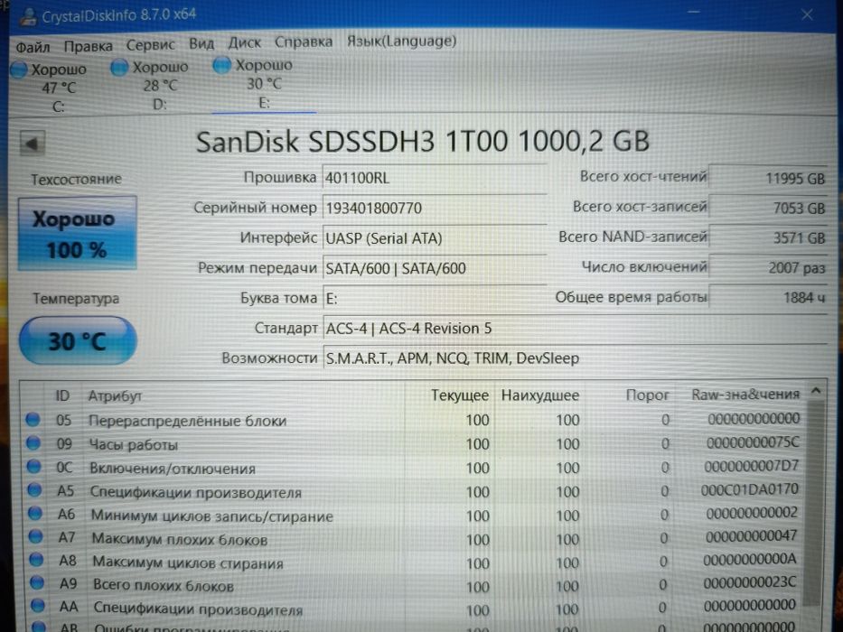Screen dimensions: 843x632
Task: Click the SanDisk SDSSDH3 1T00 model title
Action: pos(423,142)
